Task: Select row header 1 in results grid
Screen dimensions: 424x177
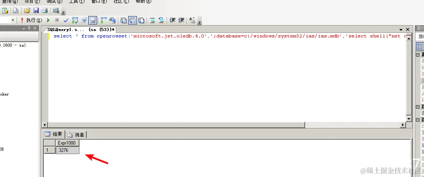Action: pyautogui.click(x=49, y=150)
